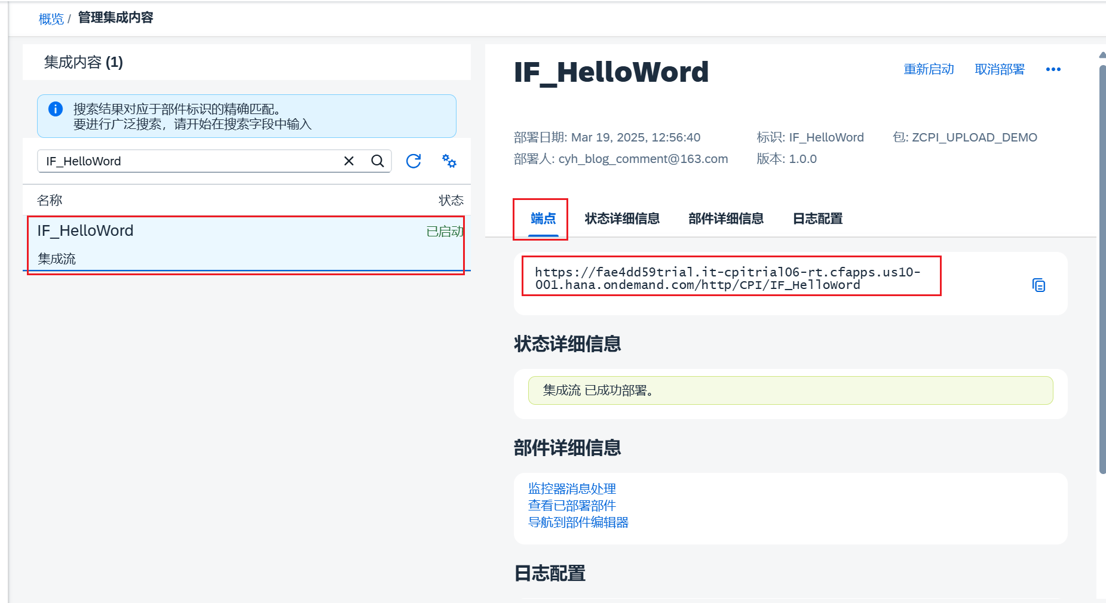Copy the endpoint URL using the copy icon
The image size is (1106, 603).
coord(1038,285)
